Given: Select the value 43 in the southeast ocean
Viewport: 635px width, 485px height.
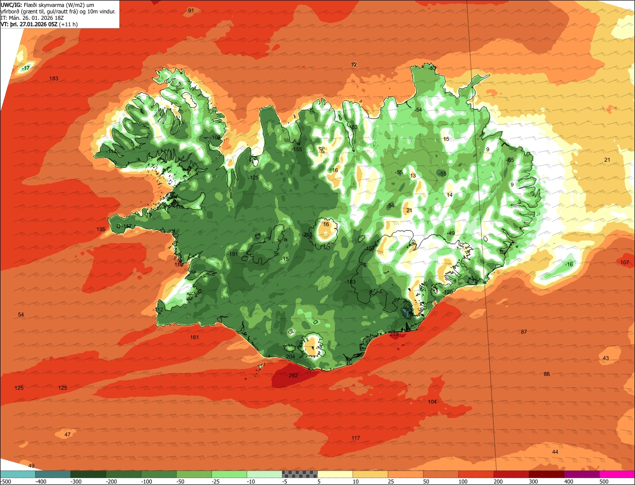Looking at the screenshot, I should (606, 358).
